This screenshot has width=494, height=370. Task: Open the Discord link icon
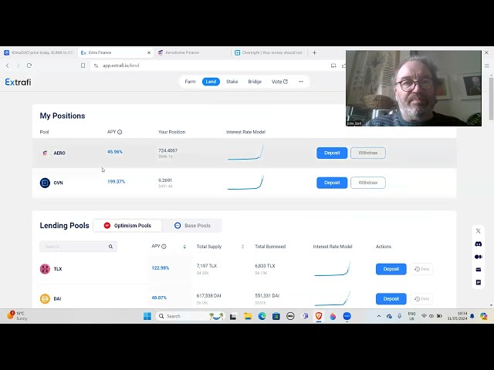coord(479,244)
